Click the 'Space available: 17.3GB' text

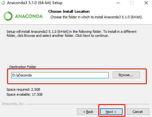coord(24,94)
